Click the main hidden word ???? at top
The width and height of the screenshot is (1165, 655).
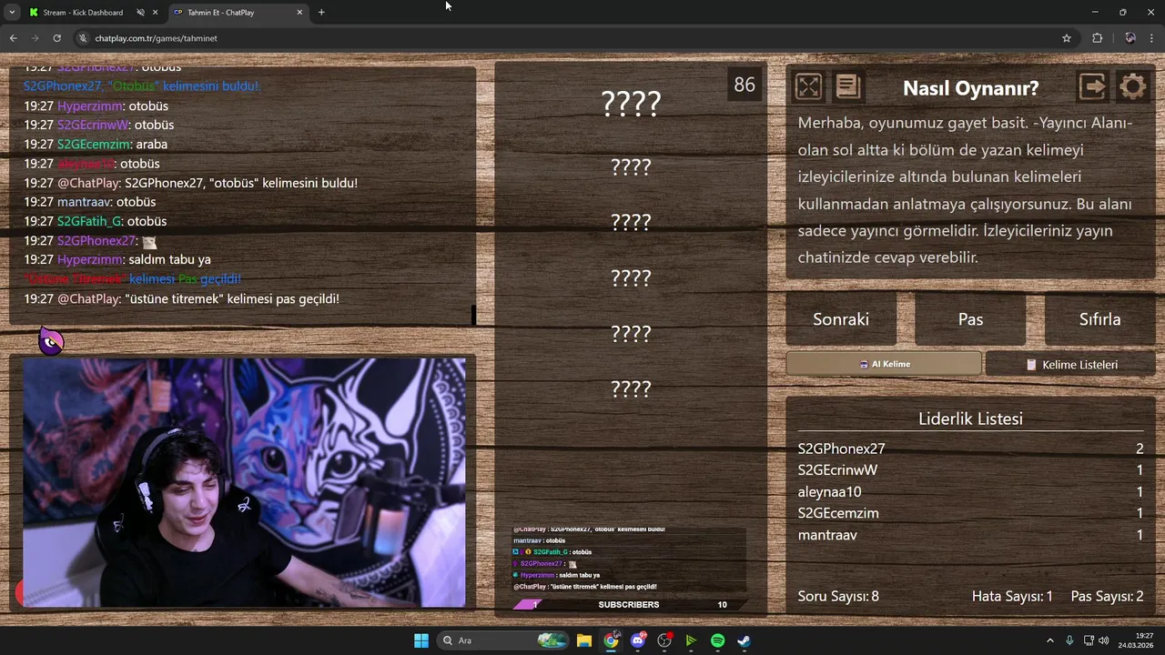pos(631,104)
